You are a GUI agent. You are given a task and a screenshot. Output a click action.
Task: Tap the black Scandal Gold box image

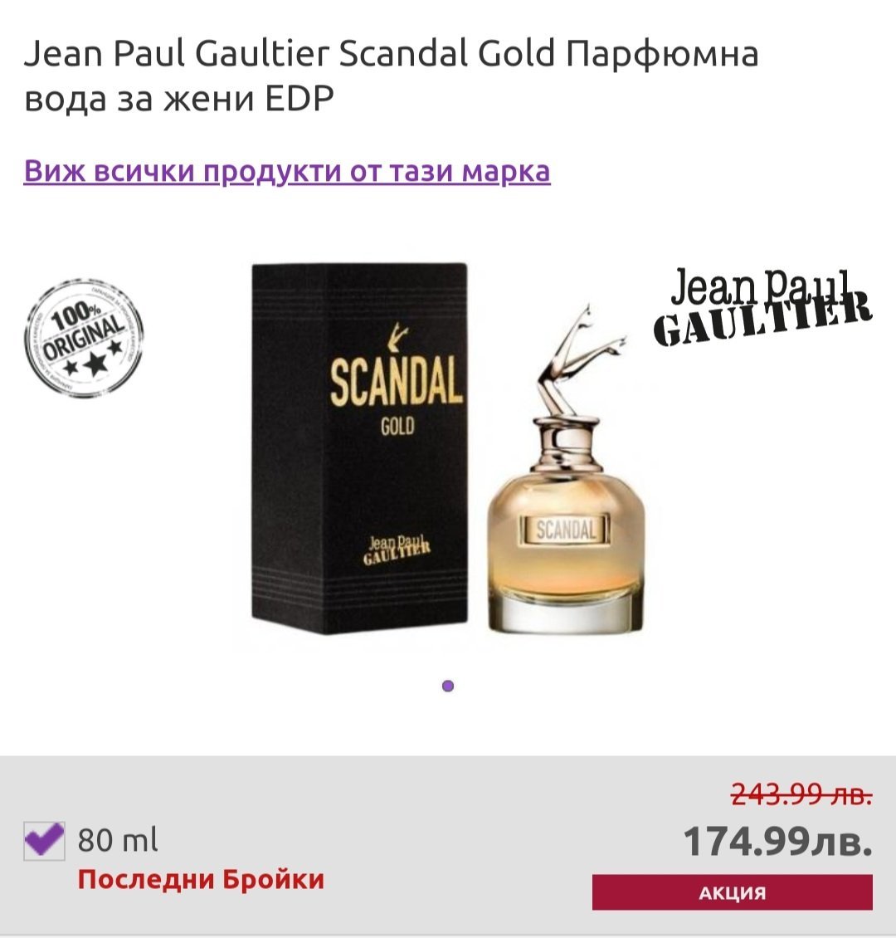[359, 448]
